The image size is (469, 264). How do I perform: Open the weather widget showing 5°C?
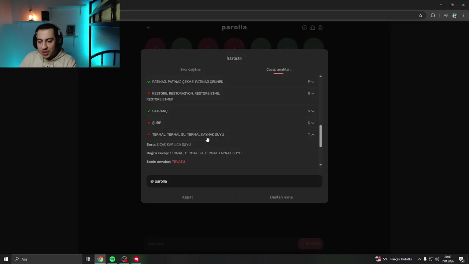click(x=394, y=259)
